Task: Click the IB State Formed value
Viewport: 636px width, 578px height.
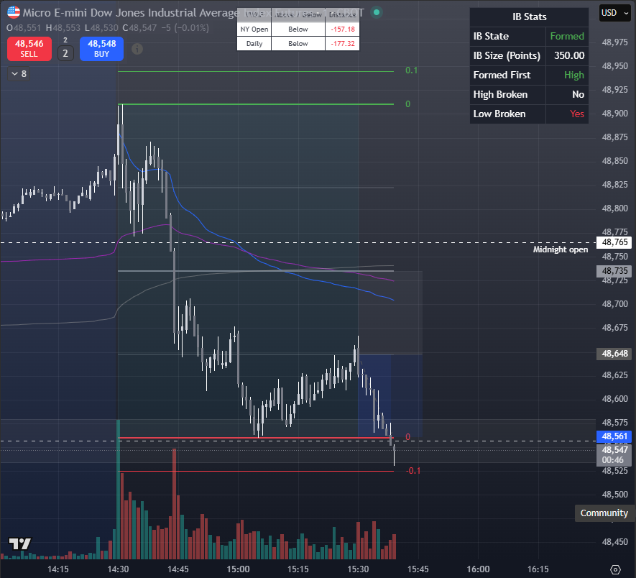Action: click(566, 36)
